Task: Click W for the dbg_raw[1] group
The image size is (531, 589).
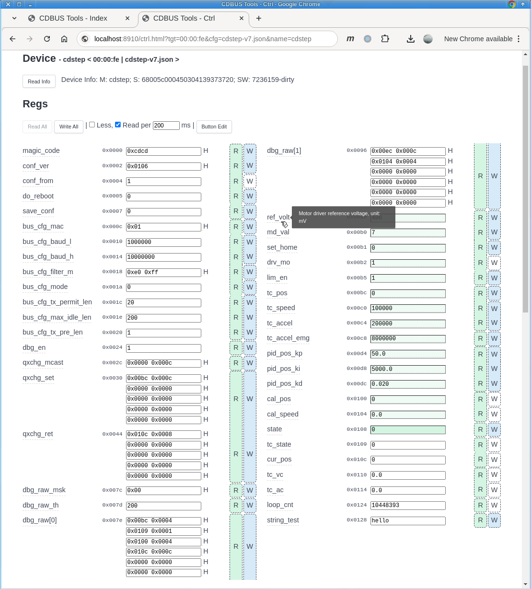Action: 494,176
